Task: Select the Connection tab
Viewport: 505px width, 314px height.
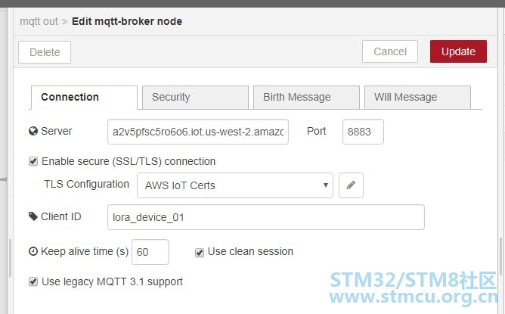Action: pyautogui.click(x=84, y=97)
